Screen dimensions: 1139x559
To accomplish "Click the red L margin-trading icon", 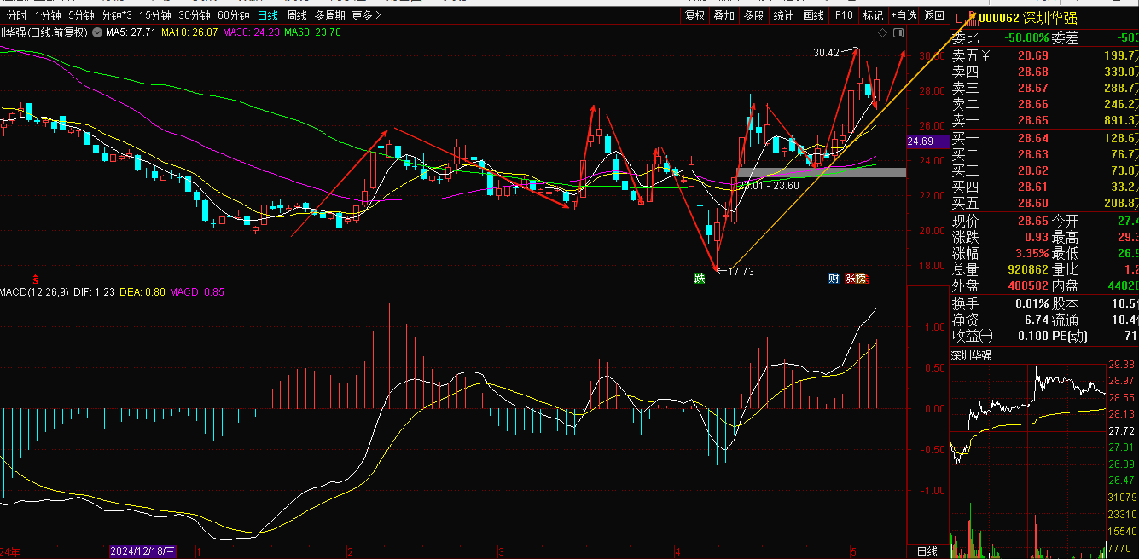I will click(x=957, y=17).
